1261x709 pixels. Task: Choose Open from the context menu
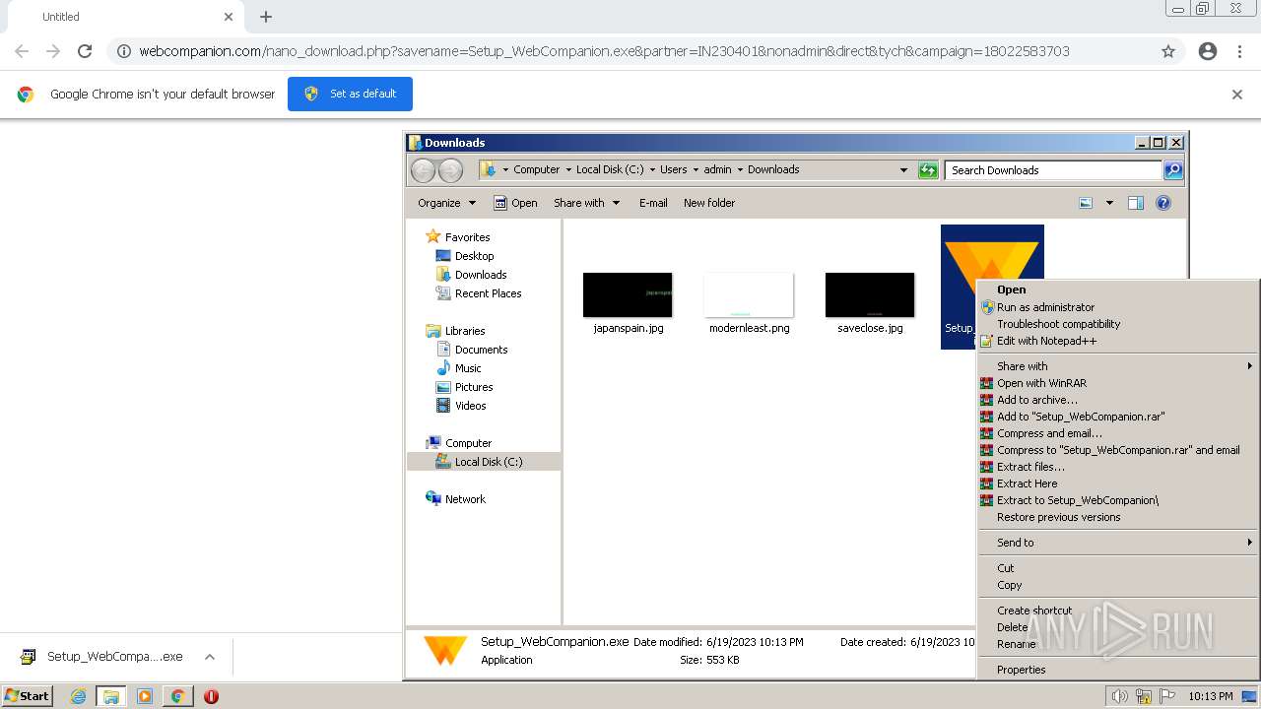(x=1118, y=290)
